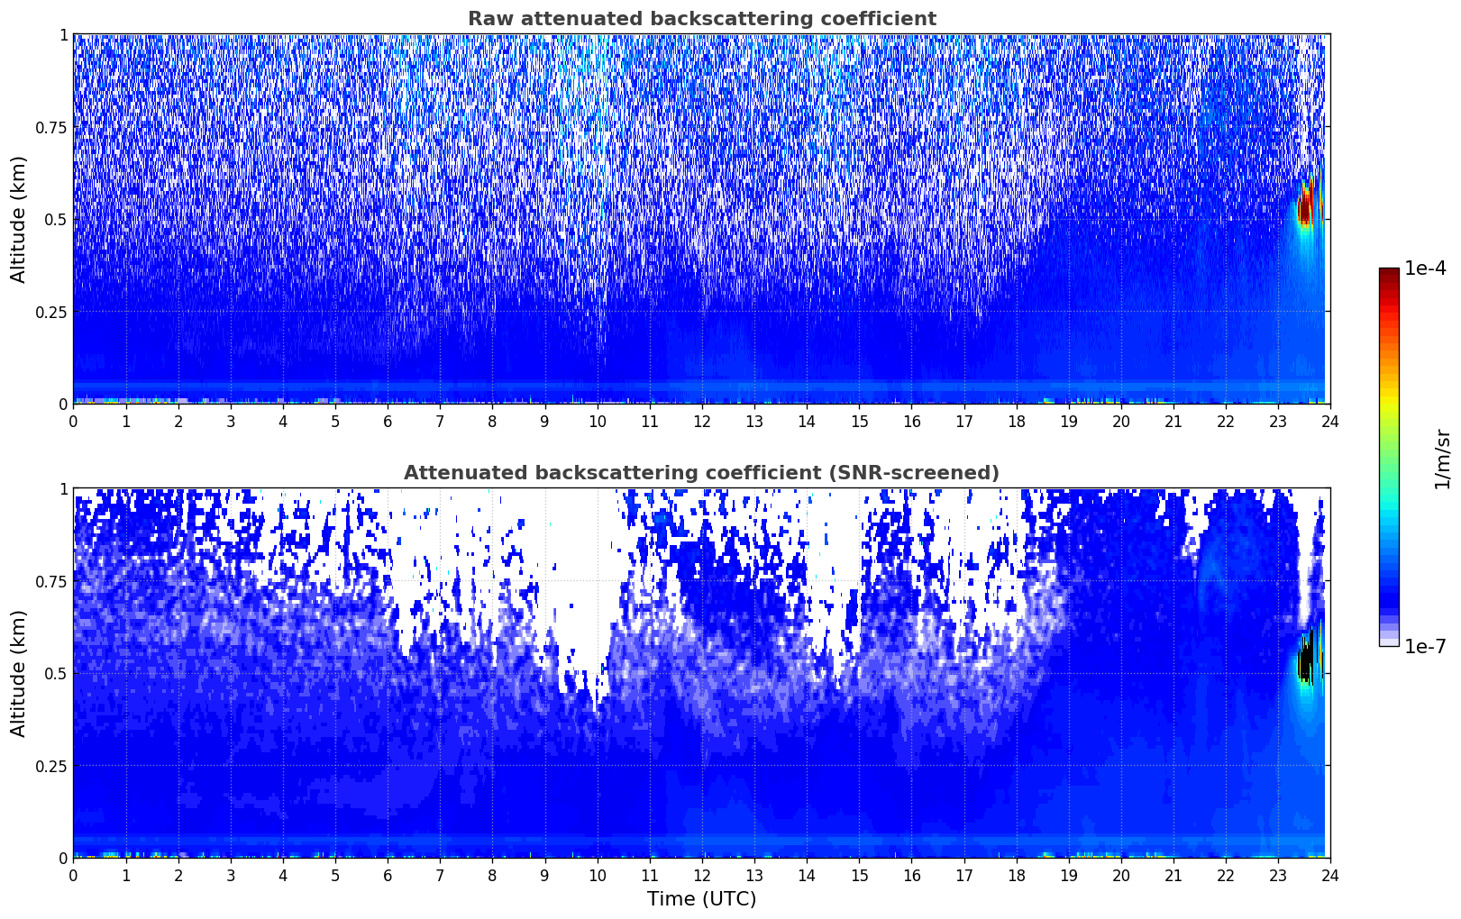Click the "23" hour tick under the raw plot
This screenshot has height=919, width=1461.
pyautogui.click(x=1278, y=421)
